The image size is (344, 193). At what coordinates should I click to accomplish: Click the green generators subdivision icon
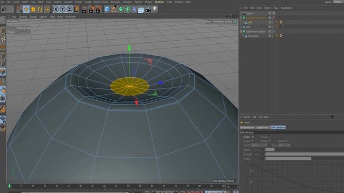(x=120, y=10)
